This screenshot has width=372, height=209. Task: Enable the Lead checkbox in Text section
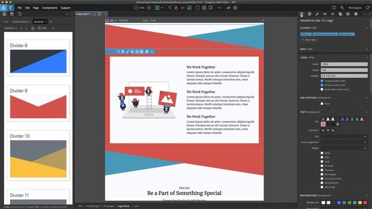[x=322, y=161]
